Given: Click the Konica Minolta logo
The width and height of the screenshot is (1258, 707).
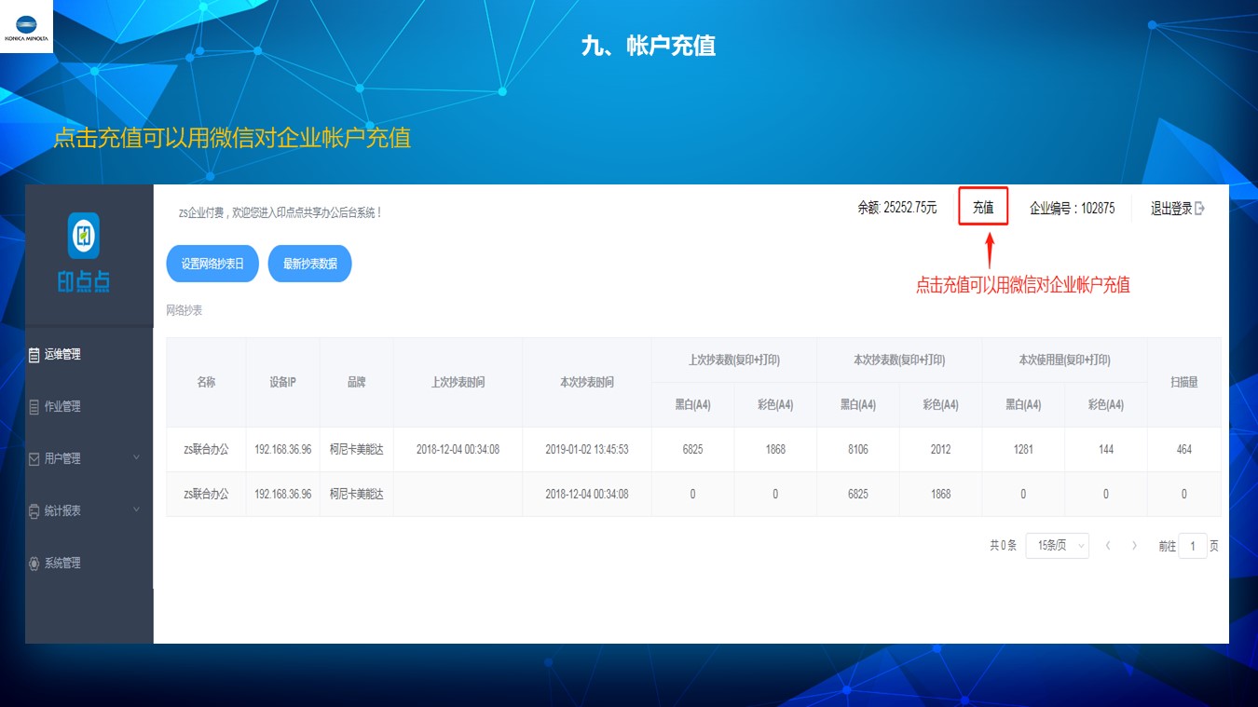Looking at the screenshot, I should coord(26,26).
